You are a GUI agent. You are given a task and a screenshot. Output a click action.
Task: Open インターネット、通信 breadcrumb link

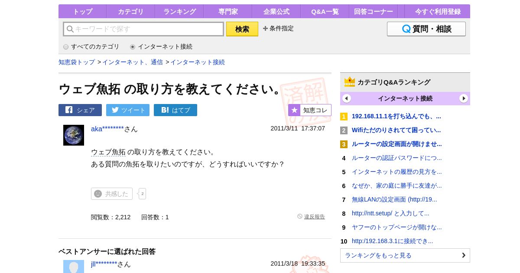coord(133,62)
